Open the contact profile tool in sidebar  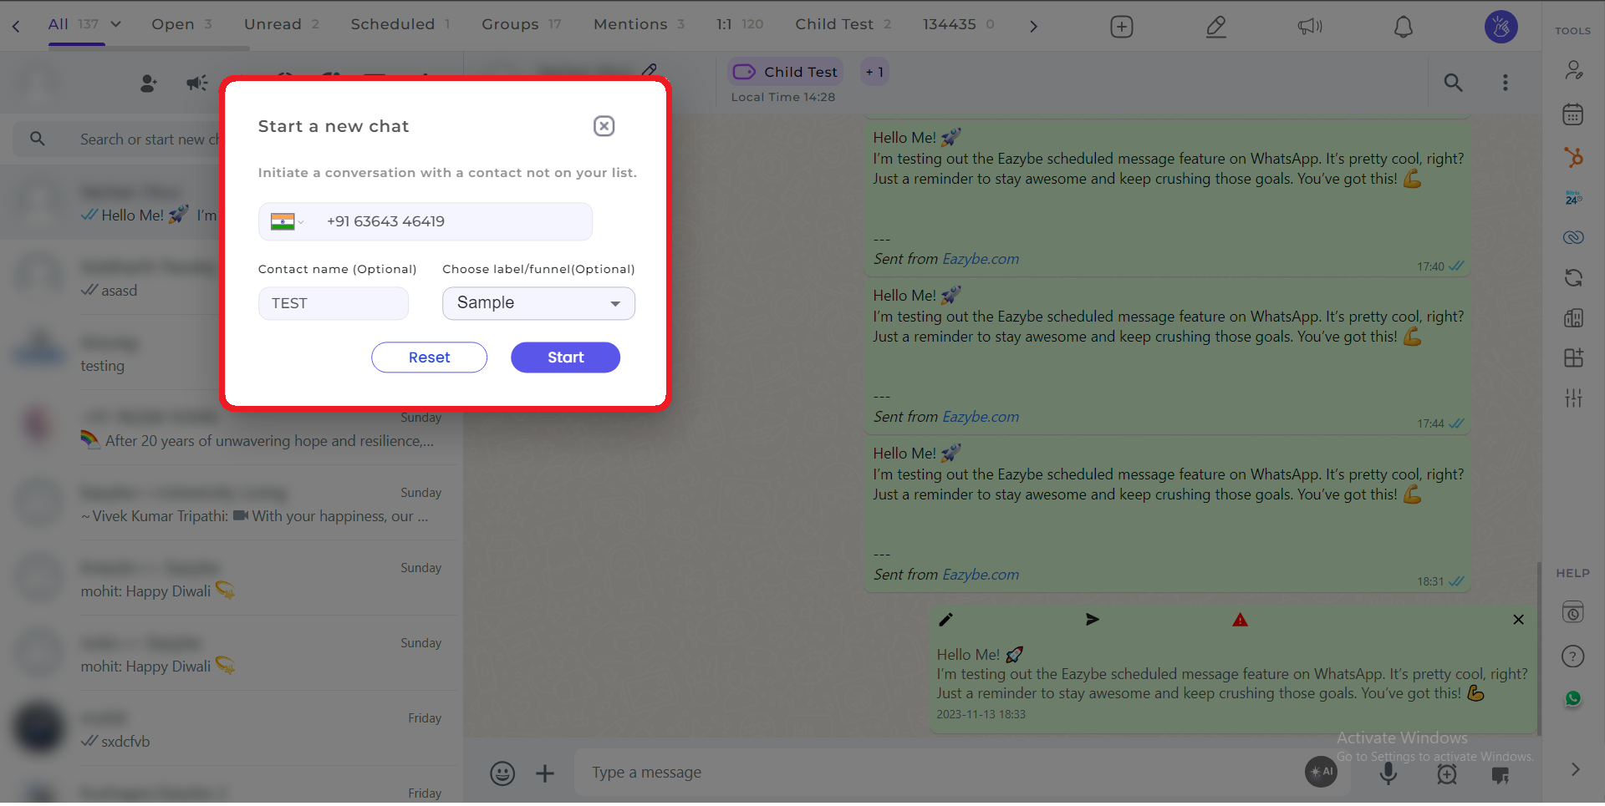coord(1573,70)
